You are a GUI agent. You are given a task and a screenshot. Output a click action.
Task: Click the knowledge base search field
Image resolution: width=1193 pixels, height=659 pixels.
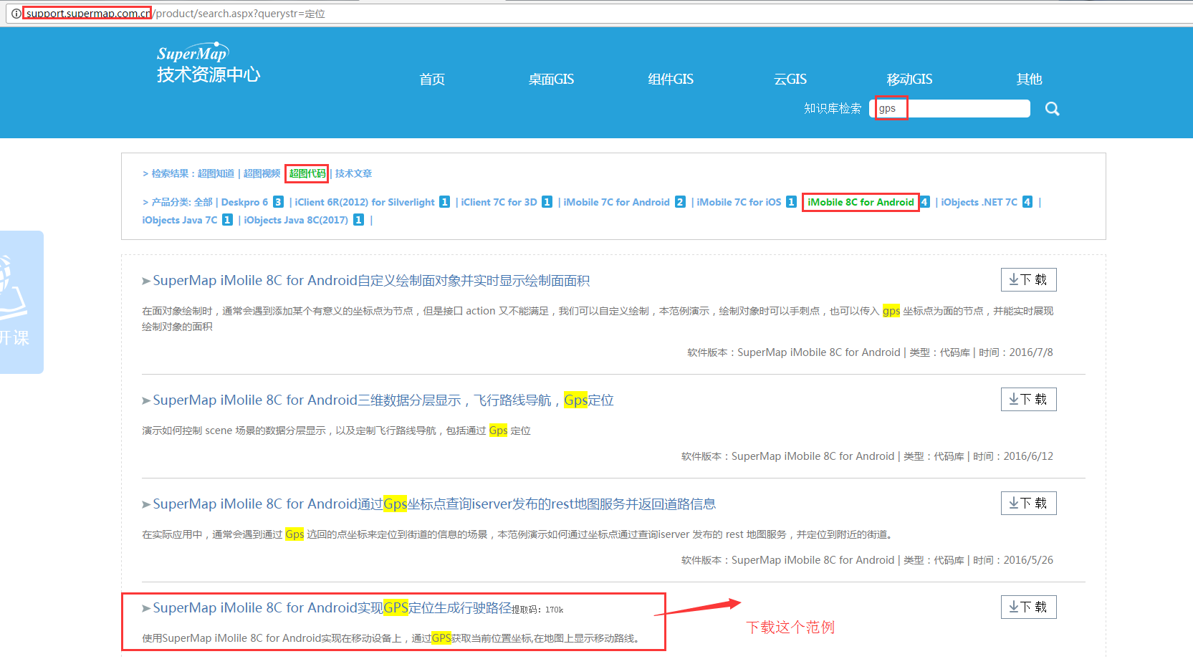click(x=950, y=108)
